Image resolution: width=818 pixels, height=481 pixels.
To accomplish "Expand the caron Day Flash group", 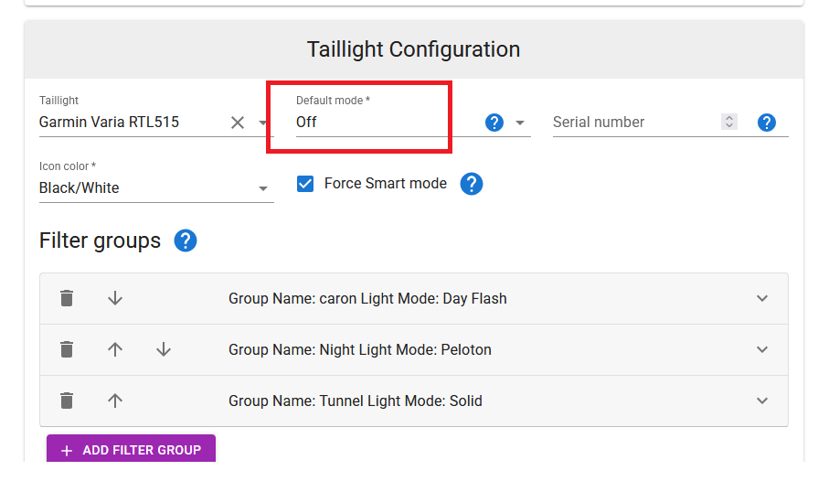I will click(762, 298).
